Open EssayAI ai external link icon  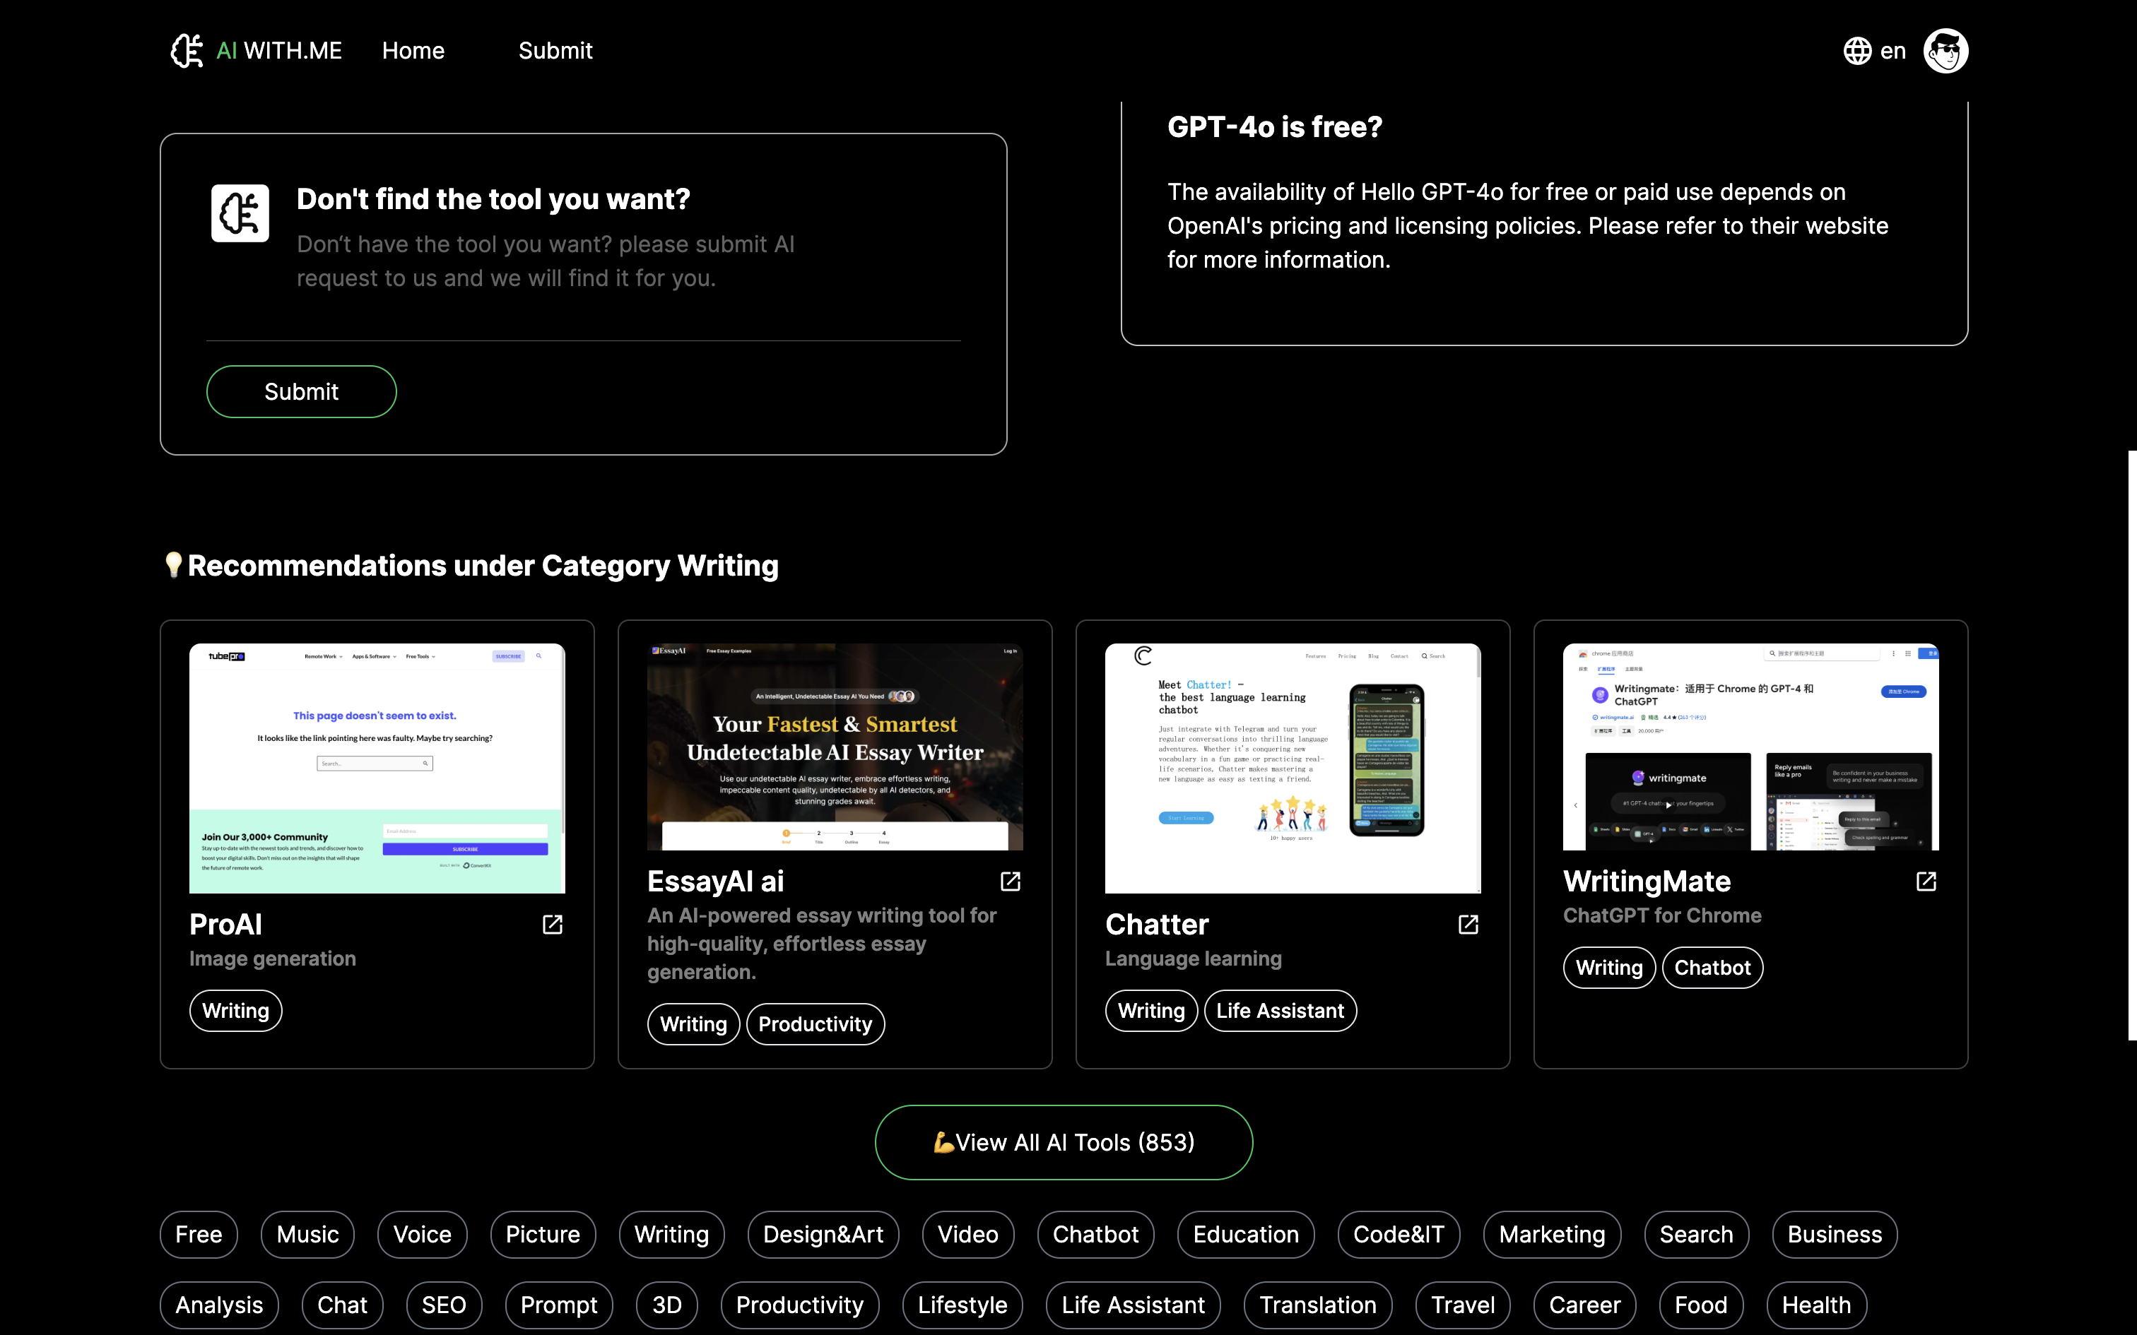click(x=1011, y=882)
